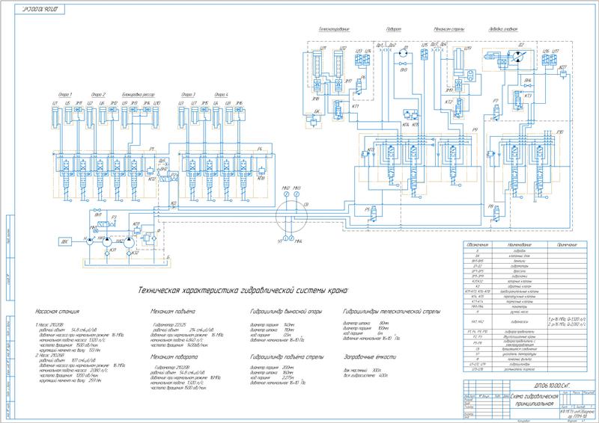Select the large СВ rotary joint circle

(291, 216)
